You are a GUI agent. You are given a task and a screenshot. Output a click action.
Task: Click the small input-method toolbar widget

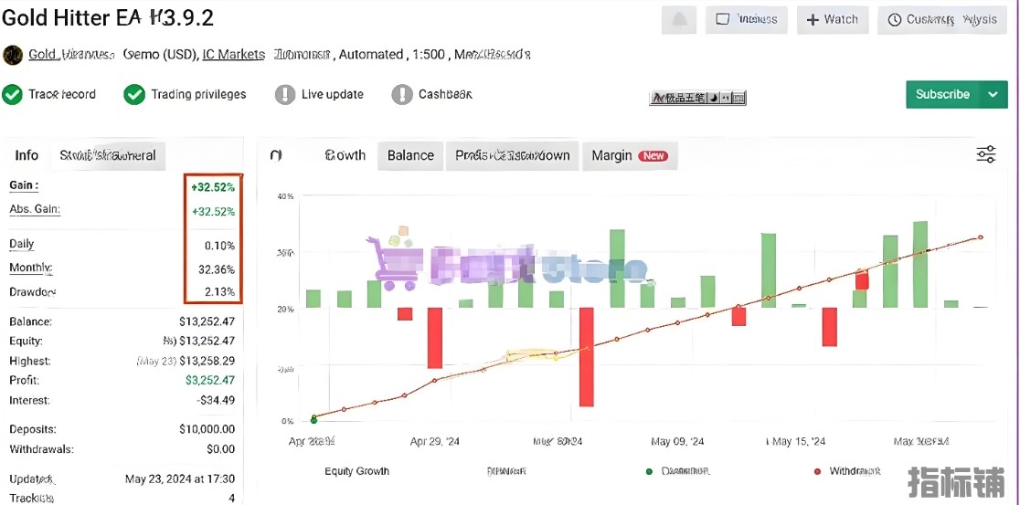point(697,98)
